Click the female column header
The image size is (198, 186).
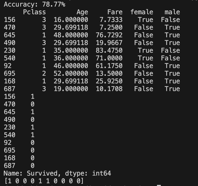tap(142, 12)
